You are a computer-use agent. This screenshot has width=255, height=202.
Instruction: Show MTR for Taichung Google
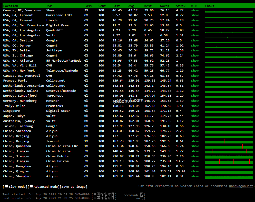tap(195, 126)
